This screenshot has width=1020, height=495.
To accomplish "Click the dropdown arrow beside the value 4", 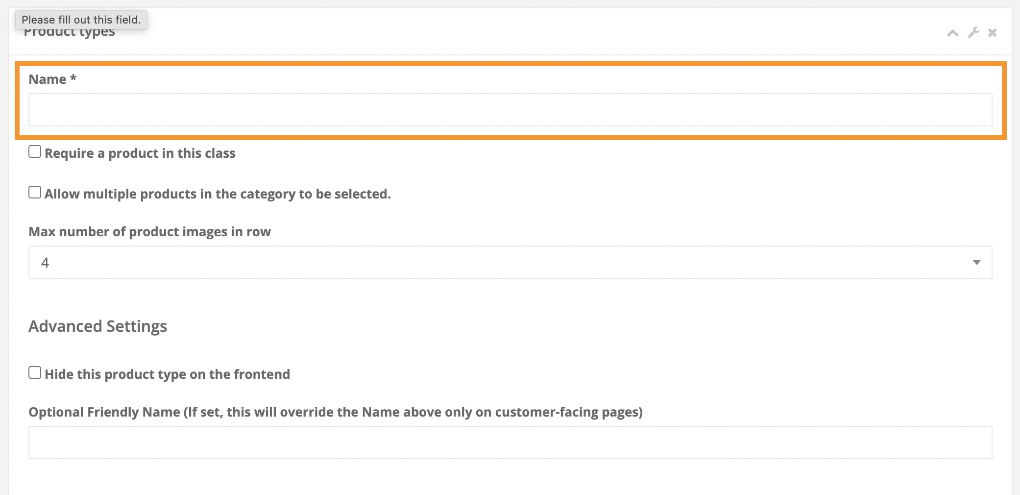I will pyautogui.click(x=976, y=262).
